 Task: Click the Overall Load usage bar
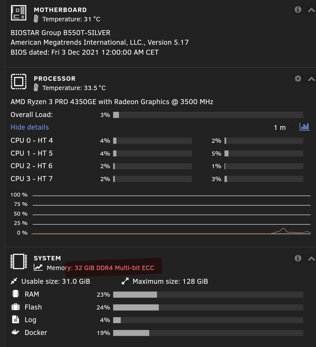pos(208,115)
